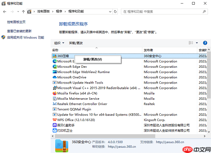Screen dimensions: 211x153
Task: Click the change view layout icon
Action: point(191,43)
